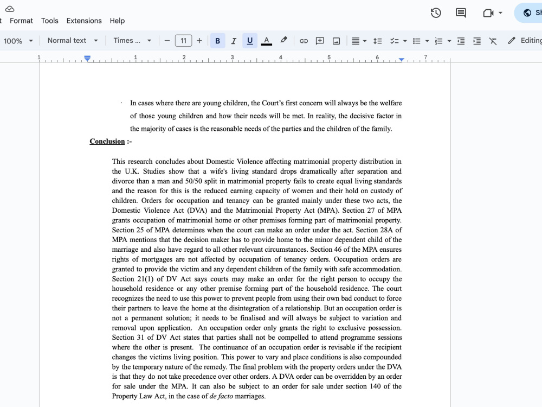Image resolution: width=542 pixels, height=407 pixels.
Task: Add a comment from the toolbar
Action: coord(320,41)
